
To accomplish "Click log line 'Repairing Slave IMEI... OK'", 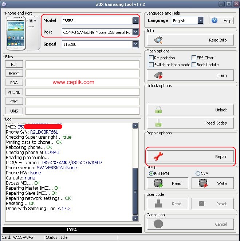I will [32, 193].
